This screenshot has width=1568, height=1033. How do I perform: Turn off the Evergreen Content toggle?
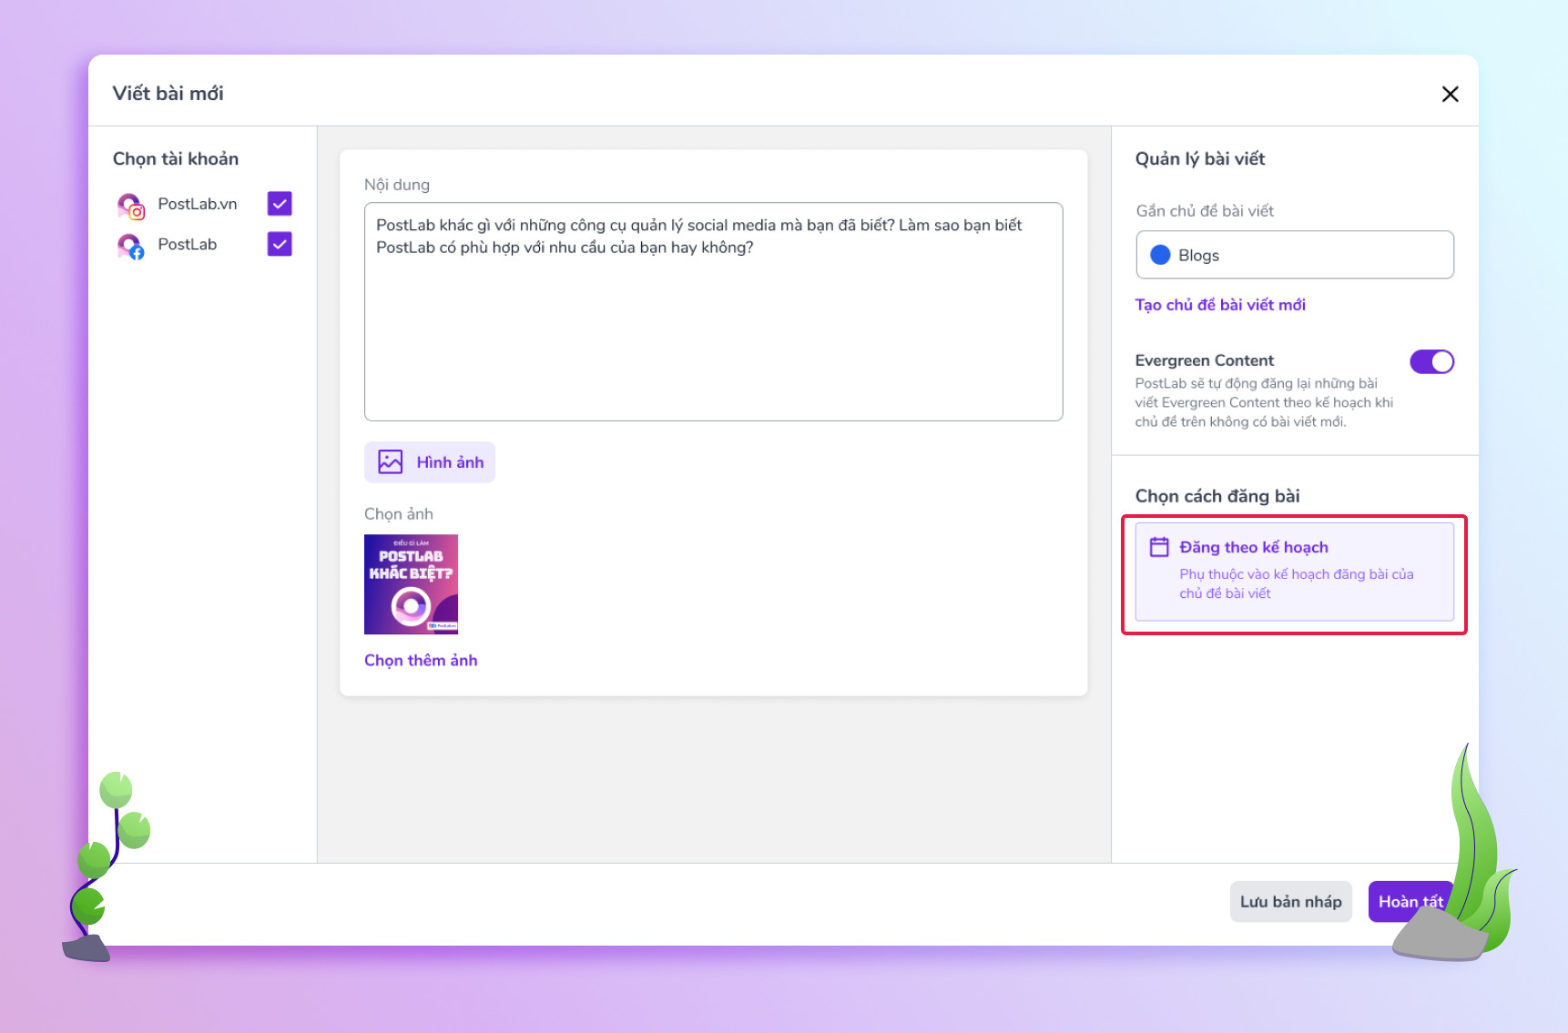tap(1431, 361)
